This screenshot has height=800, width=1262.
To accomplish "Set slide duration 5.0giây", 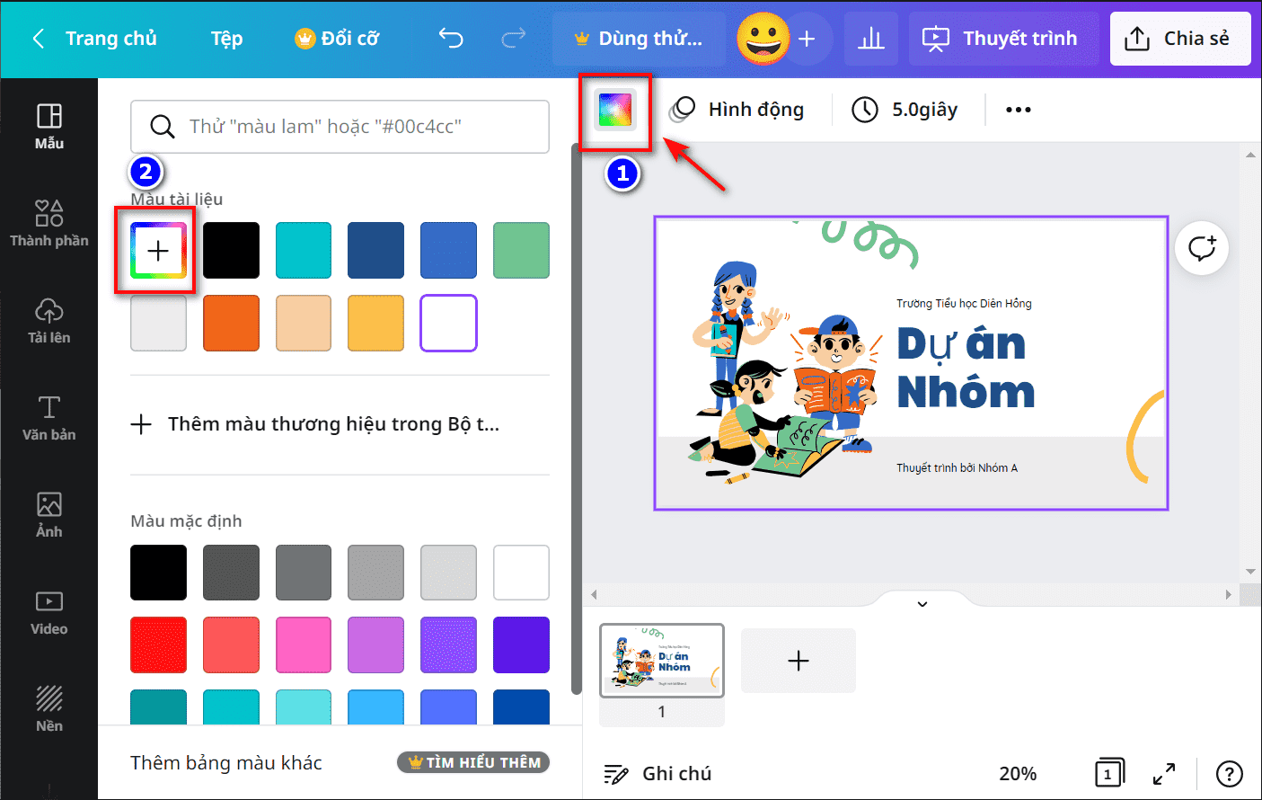I will 905,110.
